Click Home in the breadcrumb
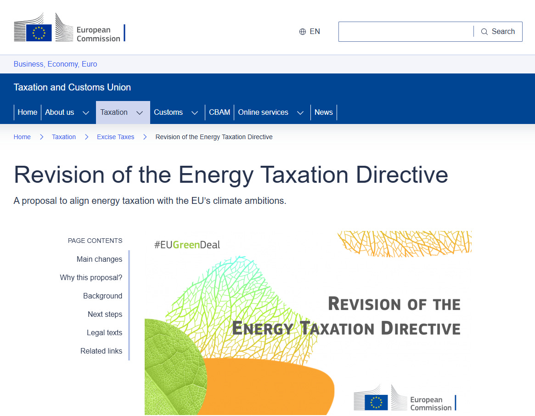Image resolution: width=535 pixels, height=416 pixels. pos(22,137)
